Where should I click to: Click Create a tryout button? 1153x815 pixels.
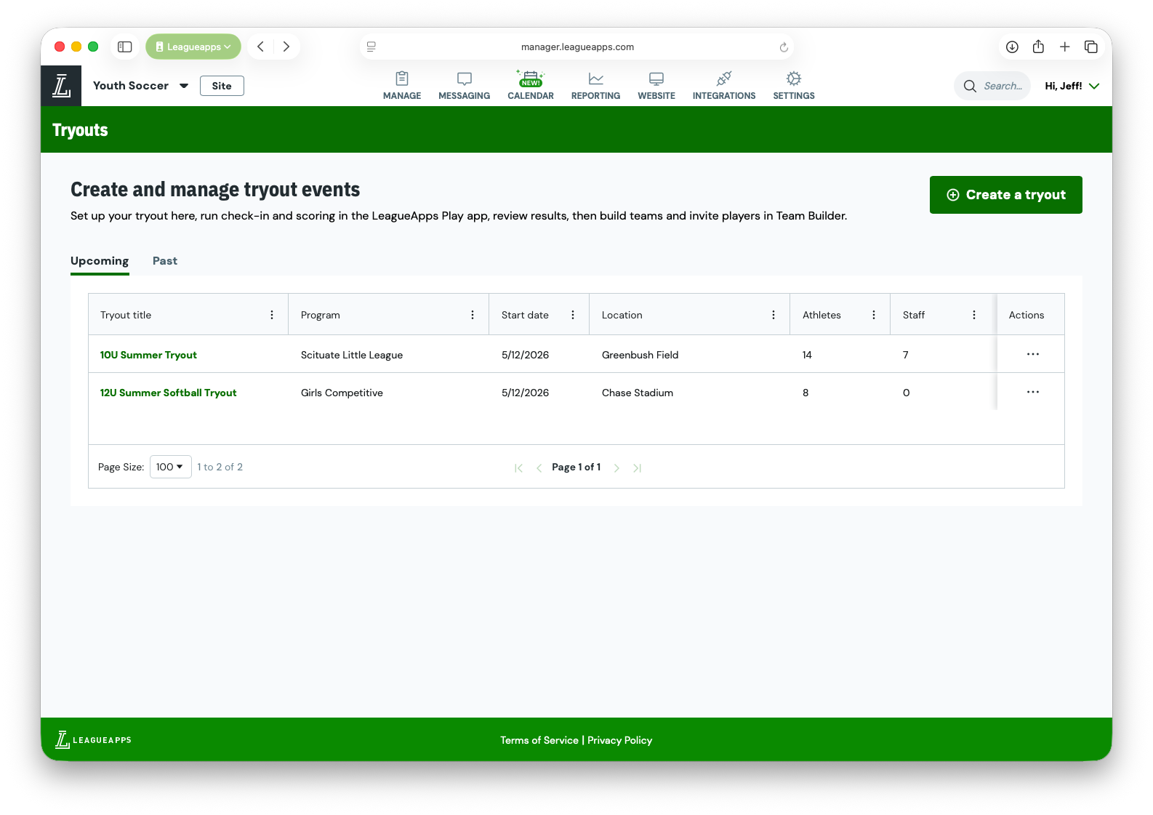tap(1006, 195)
